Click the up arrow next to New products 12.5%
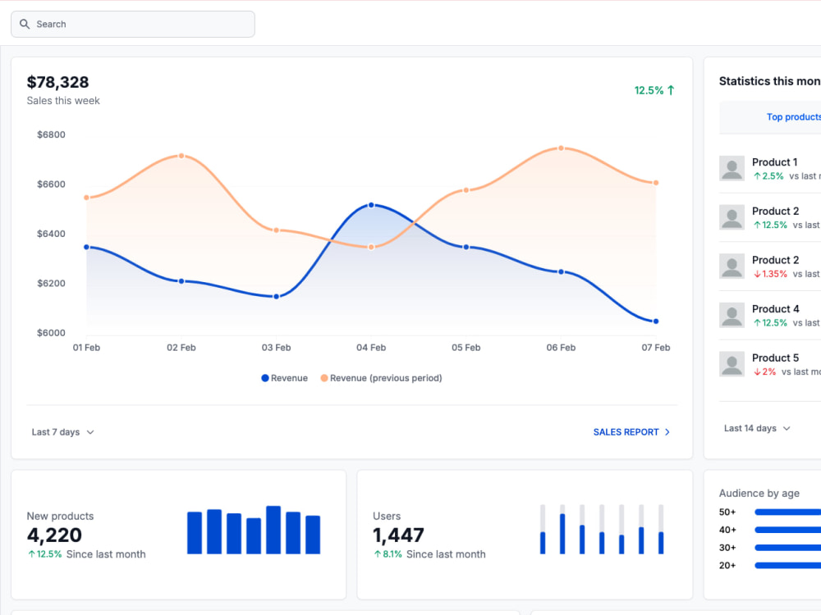The height and width of the screenshot is (615, 821). pos(31,554)
